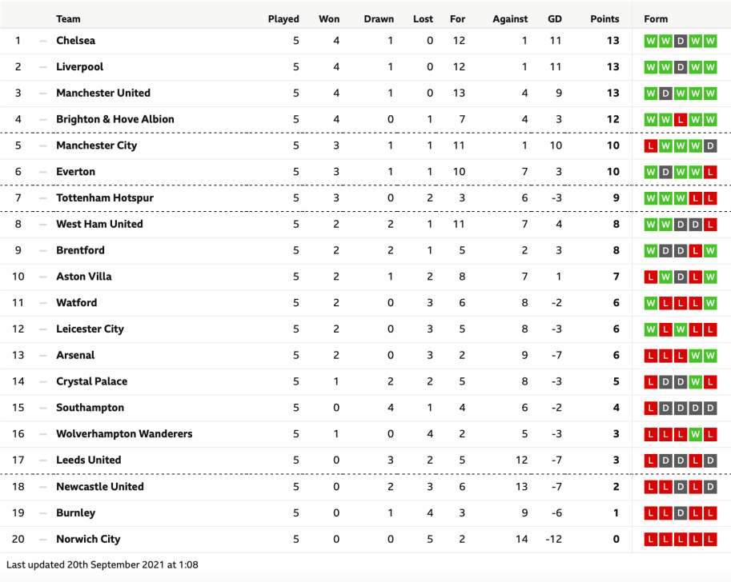Click Manchester City's red loss form badge
The height and width of the screenshot is (582, 731).
pyautogui.click(x=651, y=145)
